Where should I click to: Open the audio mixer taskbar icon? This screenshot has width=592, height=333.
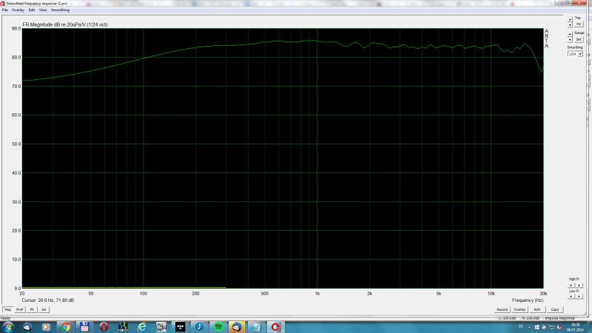pyautogui.click(x=123, y=327)
